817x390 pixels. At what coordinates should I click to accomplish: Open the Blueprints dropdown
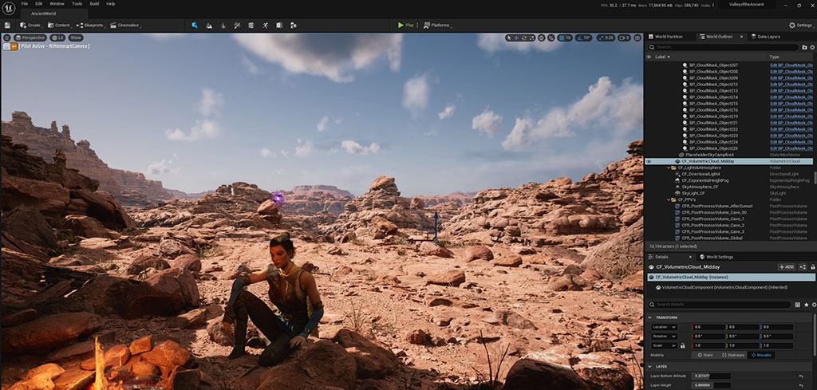tap(91, 25)
